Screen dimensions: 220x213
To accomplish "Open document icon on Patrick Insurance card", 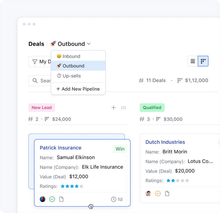I will pyautogui.click(x=61, y=199).
